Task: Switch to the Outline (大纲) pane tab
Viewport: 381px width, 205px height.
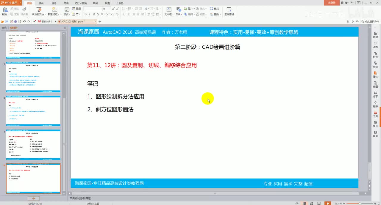Action: (4, 28)
